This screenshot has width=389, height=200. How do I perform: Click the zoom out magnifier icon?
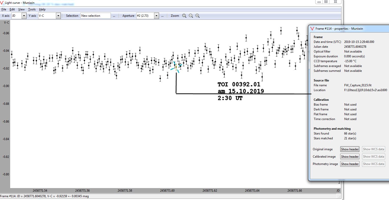coord(191,16)
